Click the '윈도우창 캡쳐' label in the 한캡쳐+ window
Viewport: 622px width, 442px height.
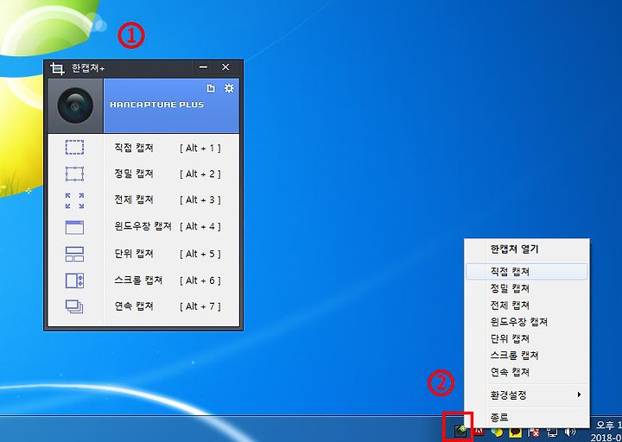pos(143,226)
